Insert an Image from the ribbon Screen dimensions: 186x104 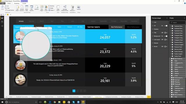[51, 8]
